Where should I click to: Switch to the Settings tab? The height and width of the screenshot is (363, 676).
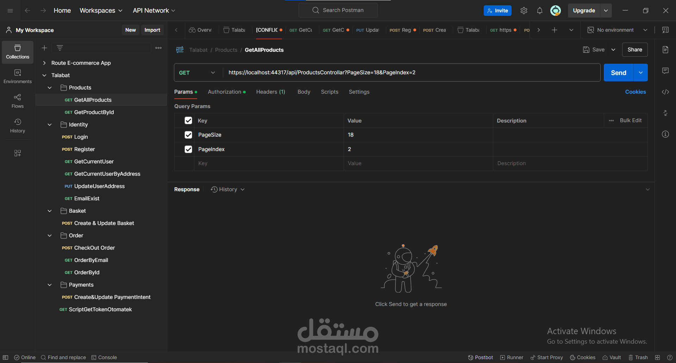pyautogui.click(x=359, y=92)
